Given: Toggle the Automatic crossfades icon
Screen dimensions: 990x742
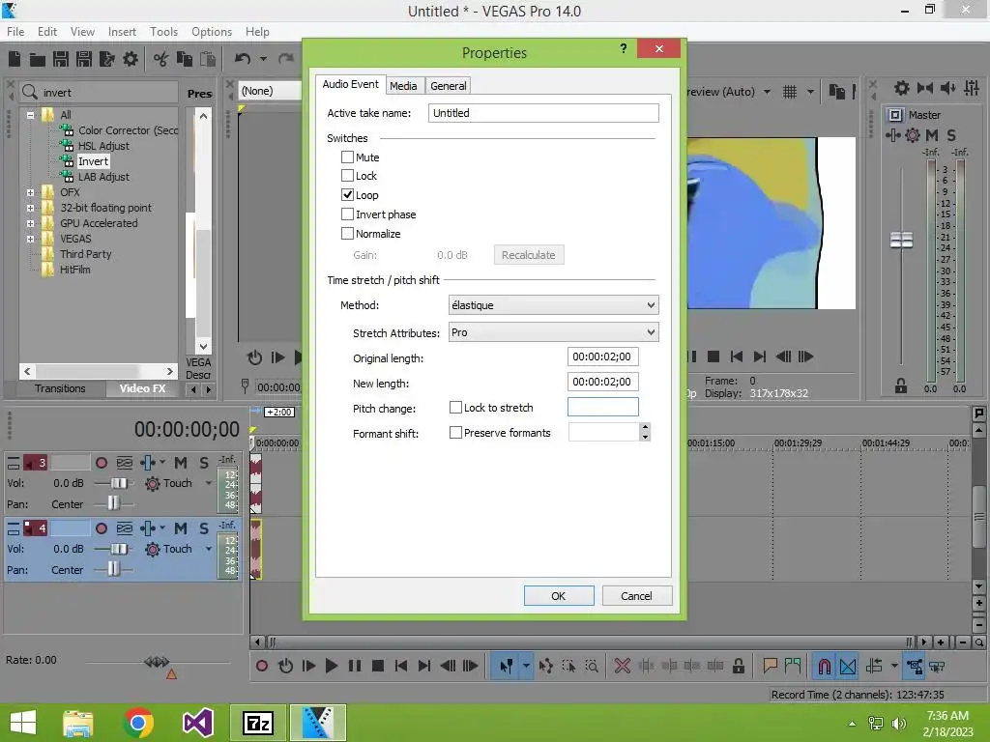Looking at the screenshot, I should pos(848,667).
